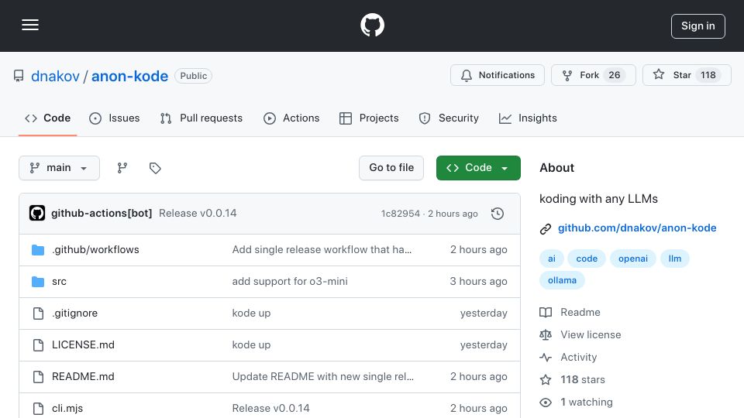This screenshot has width=744, height=418.
Task: Open the README.md file
Action: point(83,377)
